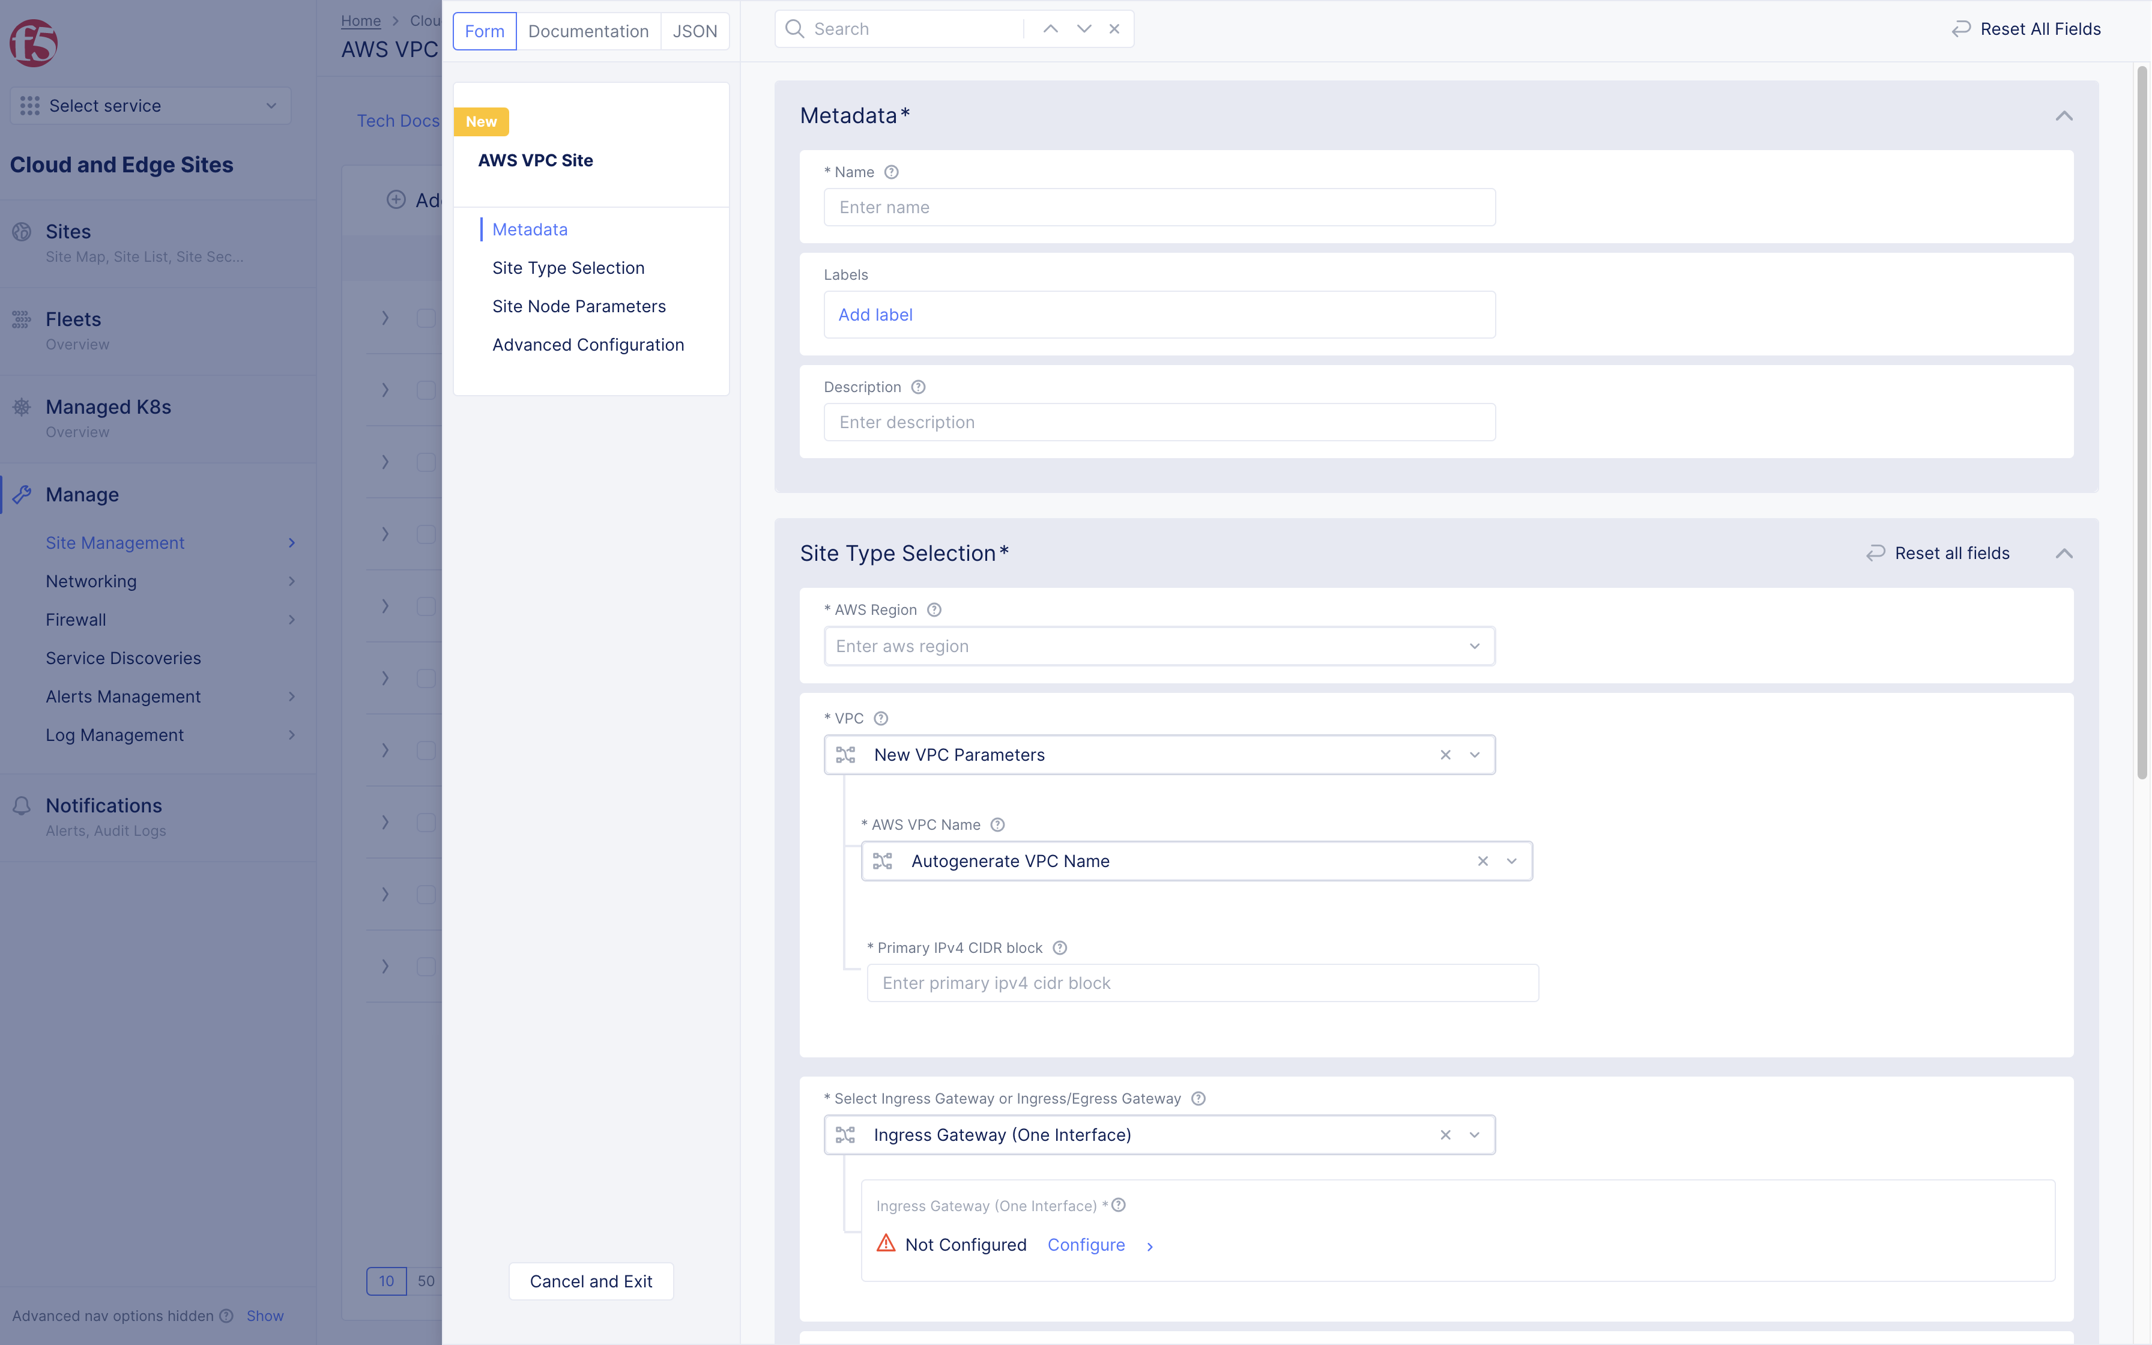Screen dimensions: 2152x1345
Task: Open the Autogenerate VPC Name dropdown
Action: click(1512, 861)
